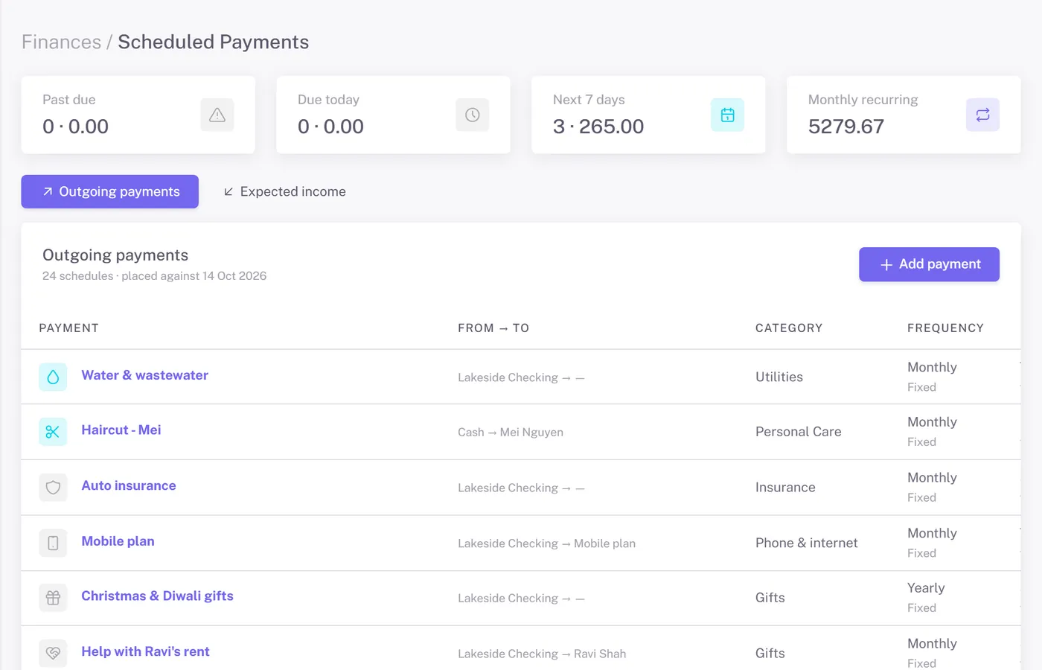Click 'Lakeside Checking → Mobile plan' text
This screenshot has height=670, width=1042.
click(x=547, y=543)
